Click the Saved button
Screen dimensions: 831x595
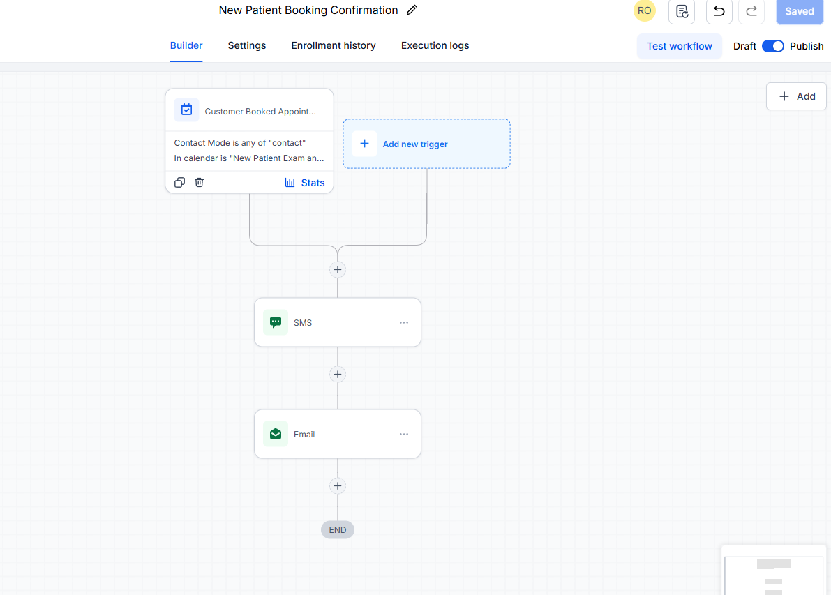coord(799,11)
